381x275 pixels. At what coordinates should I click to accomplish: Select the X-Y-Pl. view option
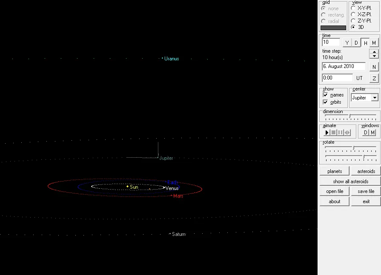tap(354, 8)
